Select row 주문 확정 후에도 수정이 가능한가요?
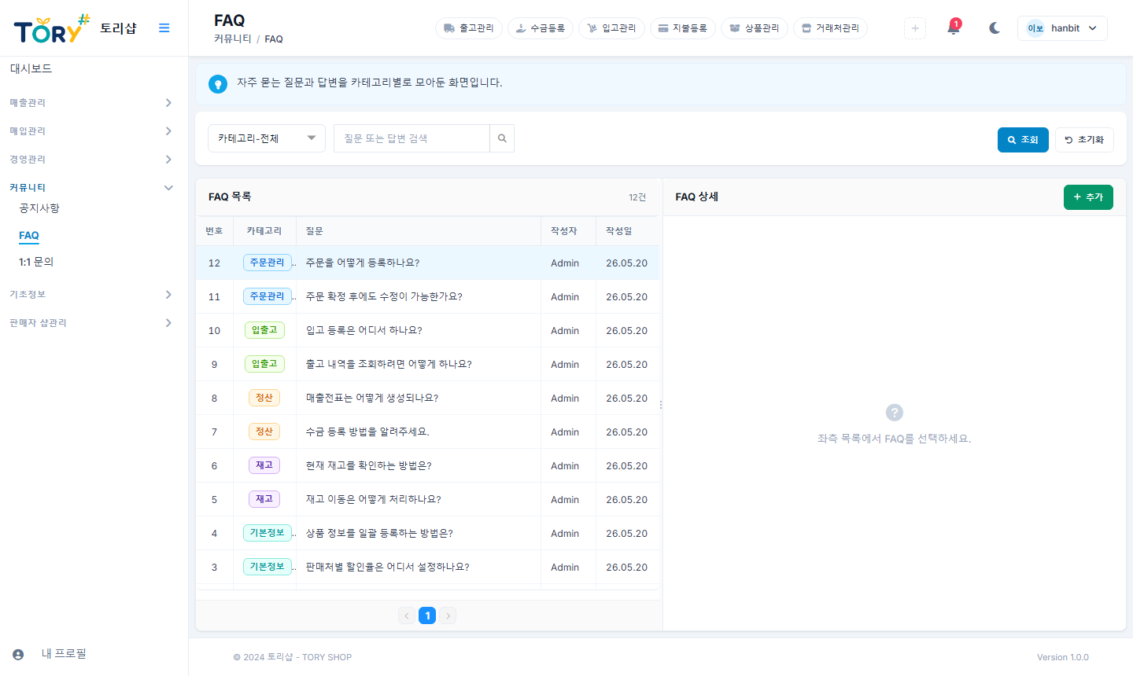The width and height of the screenshot is (1133, 676). pyautogui.click(x=427, y=297)
